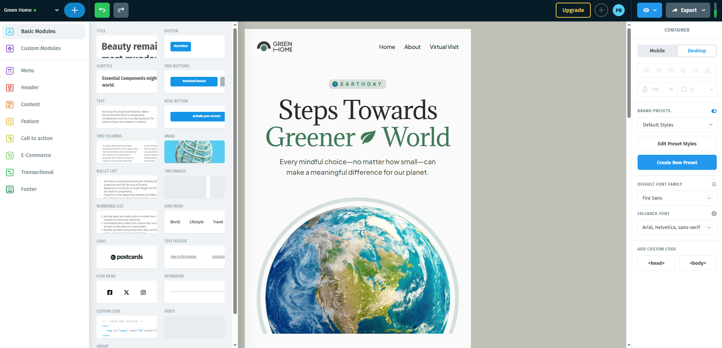The width and height of the screenshot is (722, 348).
Task: Switch to the Desktop tab
Action: coord(697,50)
